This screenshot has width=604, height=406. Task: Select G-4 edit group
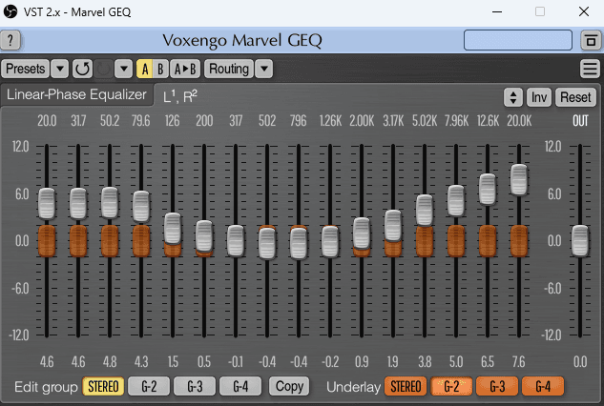tap(240, 386)
